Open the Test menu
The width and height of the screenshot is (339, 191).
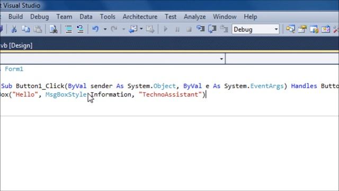(x=171, y=16)
